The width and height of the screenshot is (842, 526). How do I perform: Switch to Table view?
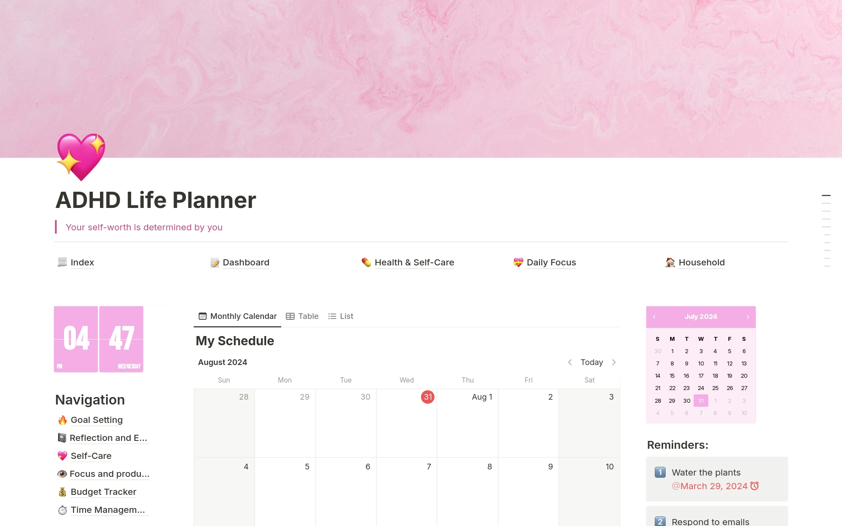301,316
